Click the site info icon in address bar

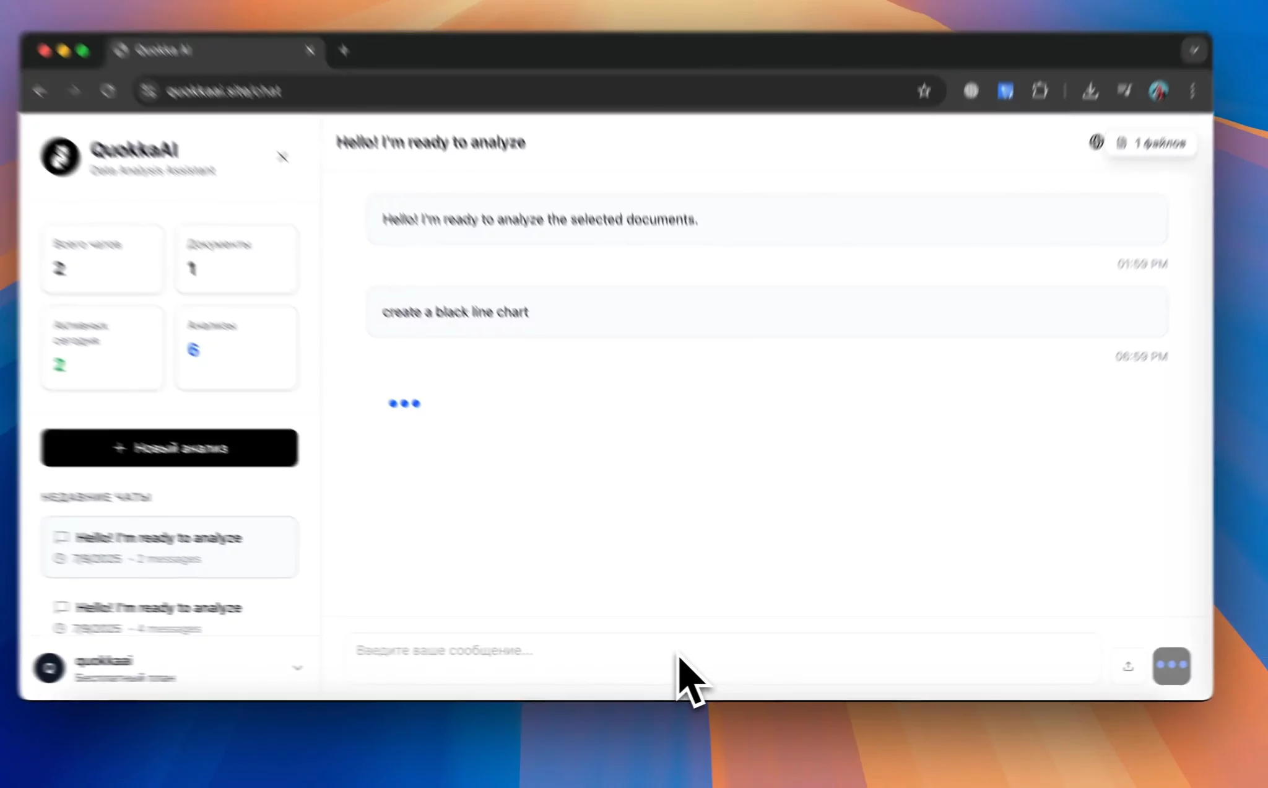point(149,91)
